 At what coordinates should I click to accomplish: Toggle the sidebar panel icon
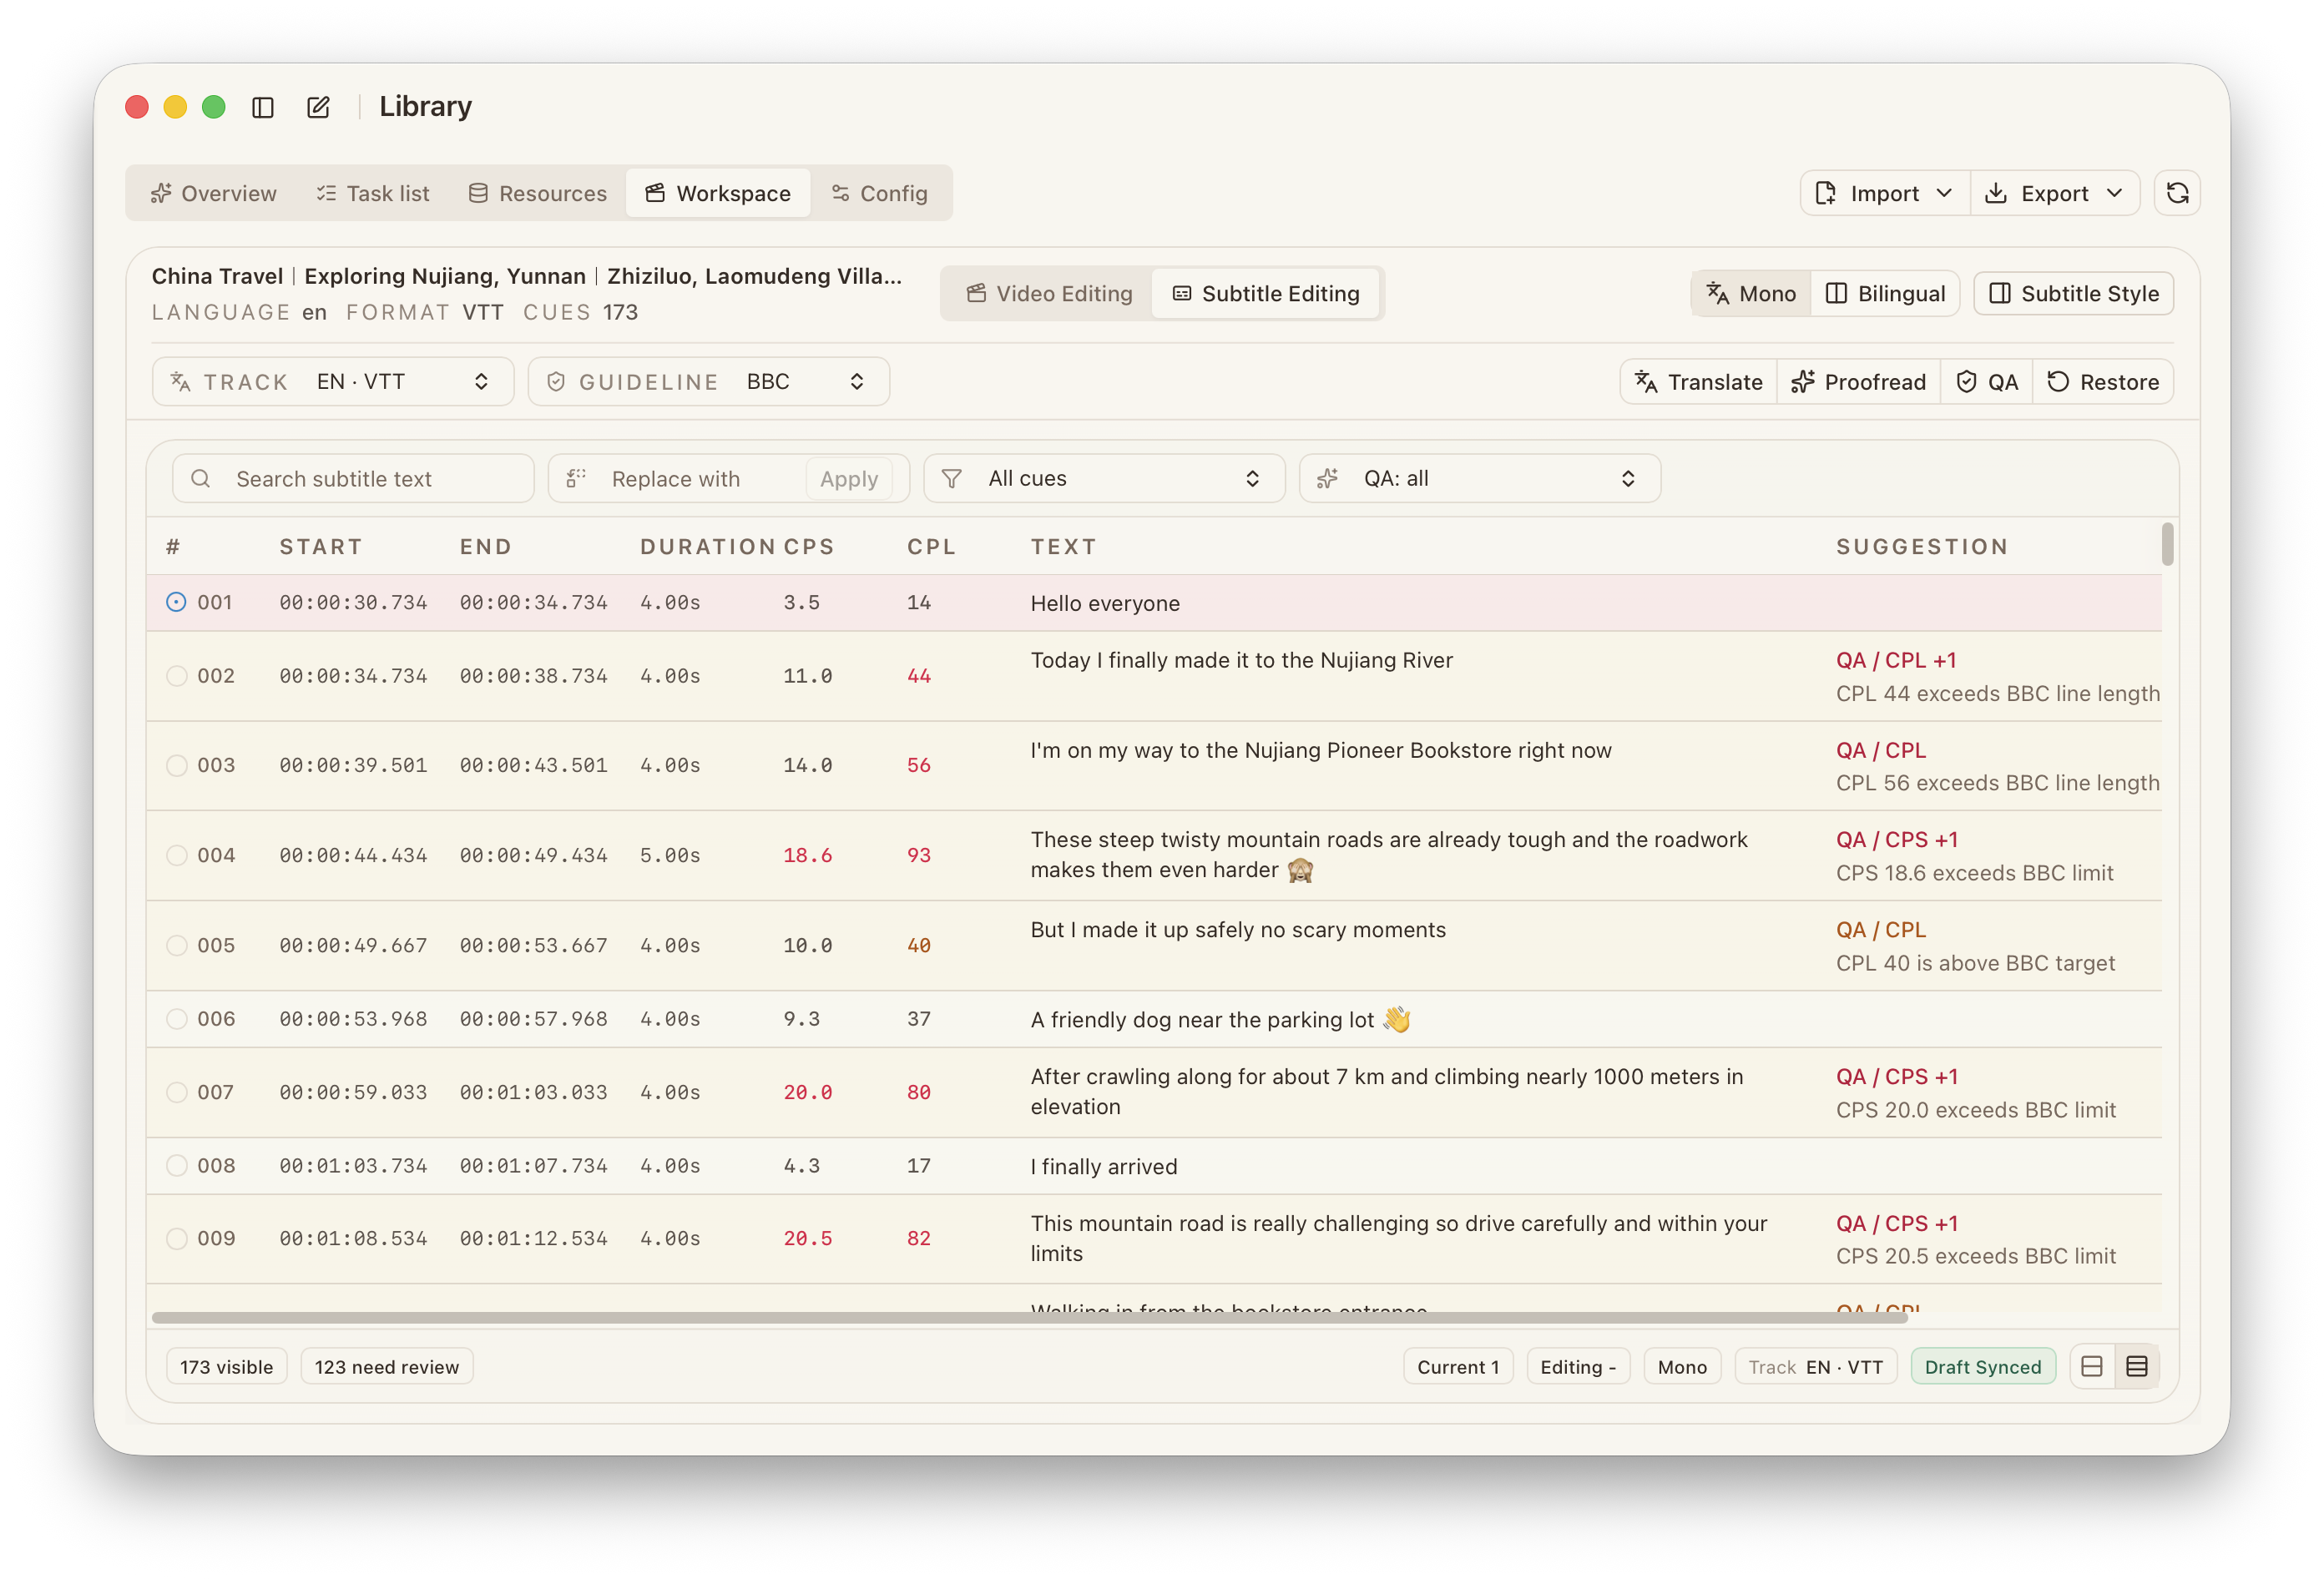point(263,107)
